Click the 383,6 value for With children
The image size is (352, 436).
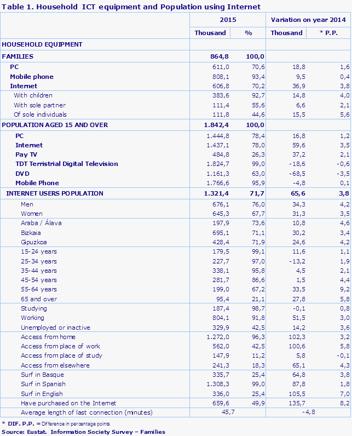coord(221,95)
